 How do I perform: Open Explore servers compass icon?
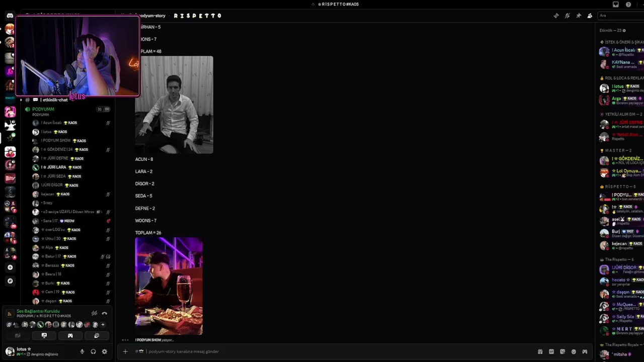click(10, 281)
